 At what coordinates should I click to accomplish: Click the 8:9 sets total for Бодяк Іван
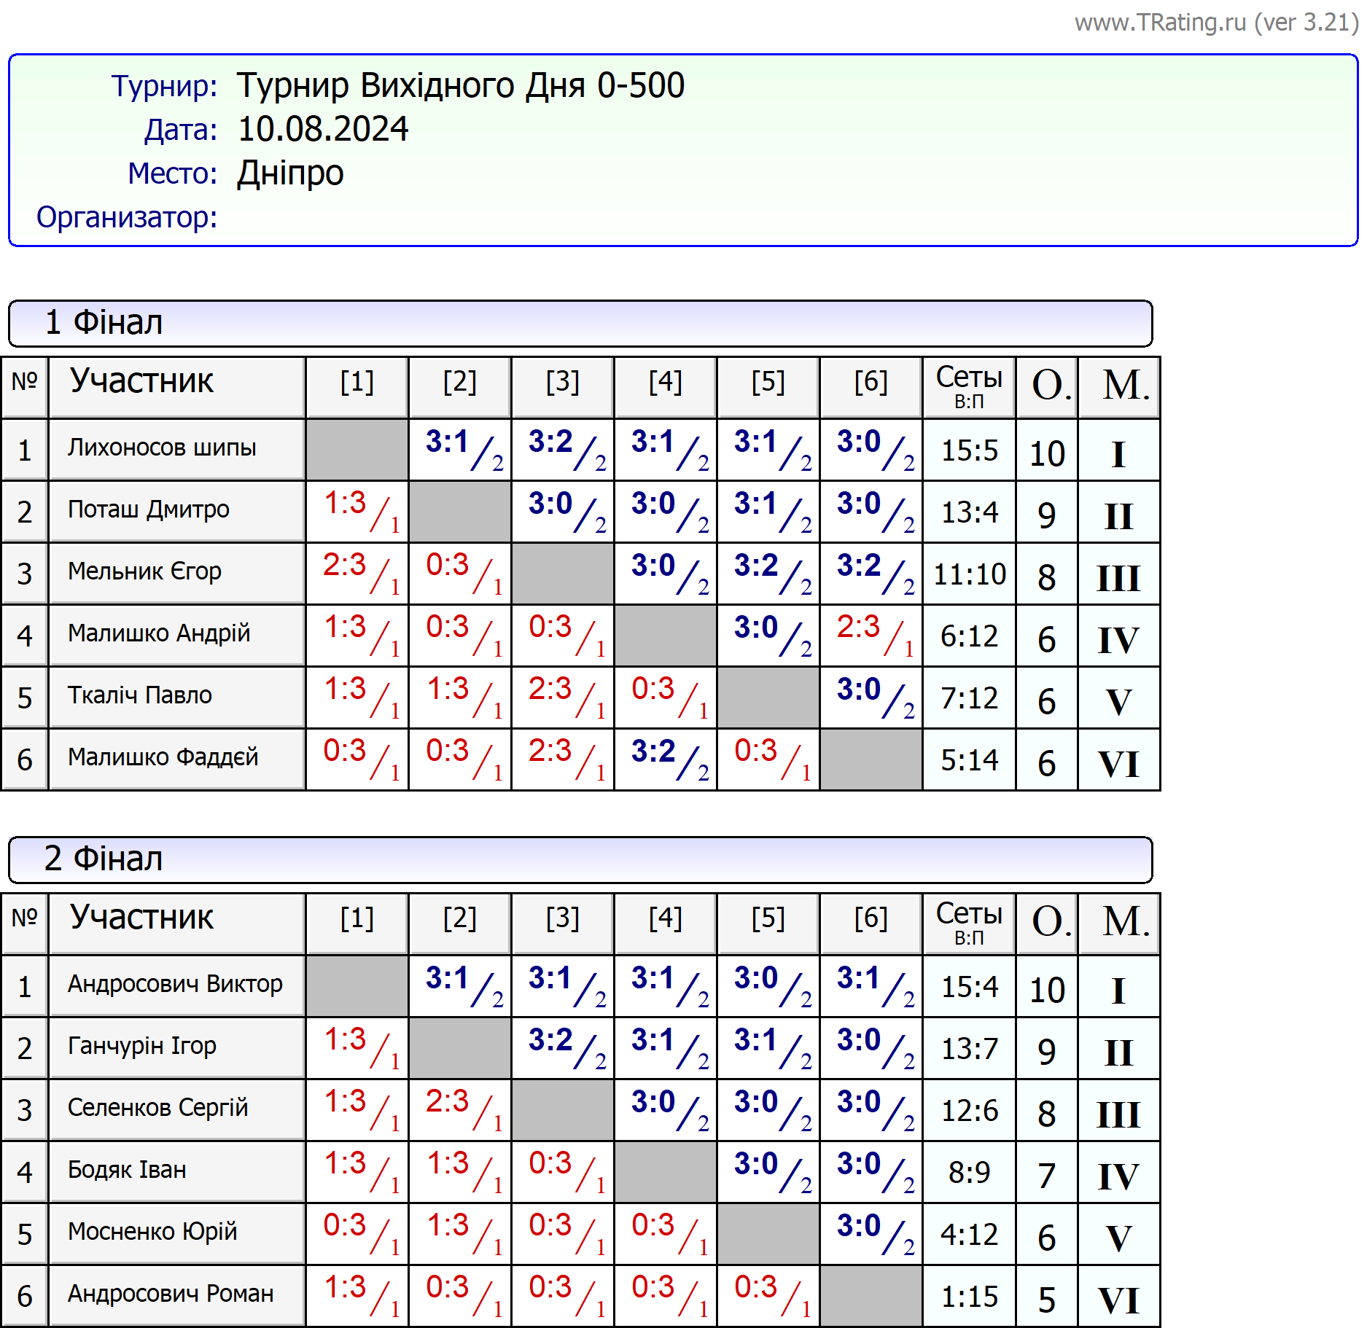[969, 1173]
